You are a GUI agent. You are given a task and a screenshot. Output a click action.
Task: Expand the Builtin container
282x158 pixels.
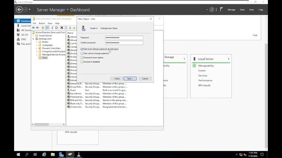(x=37, y=42)
